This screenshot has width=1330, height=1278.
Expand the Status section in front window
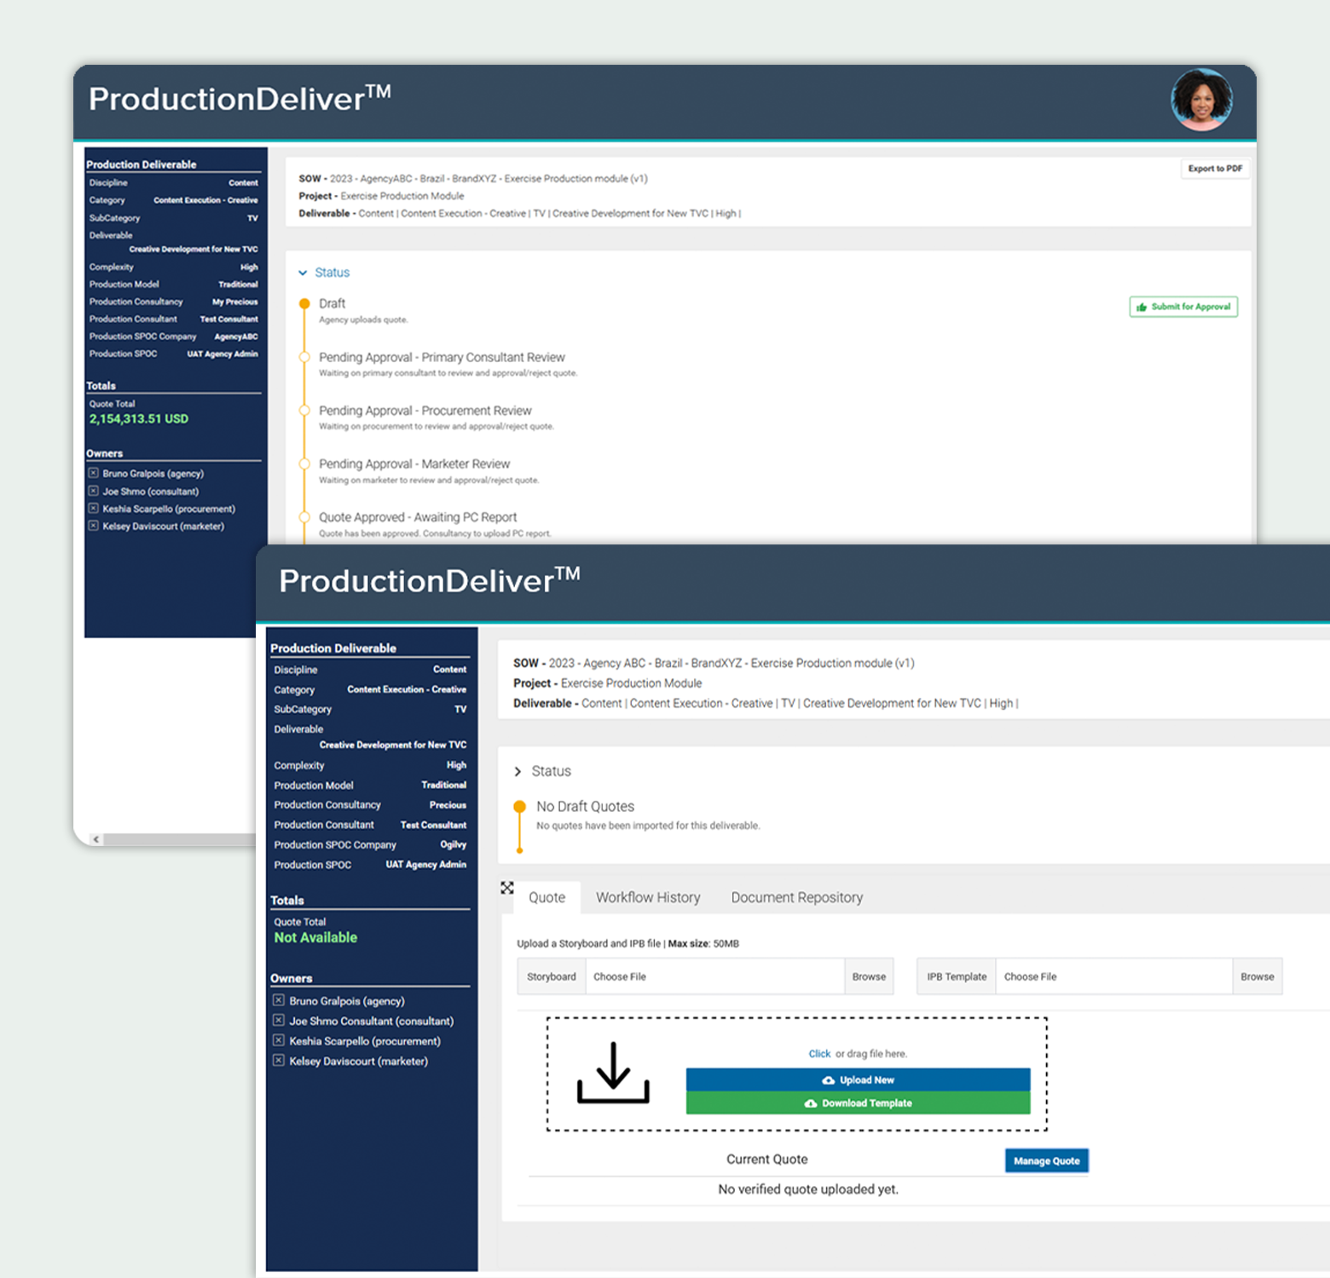point(518,771)
